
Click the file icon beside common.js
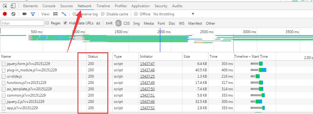pos(4,95)
